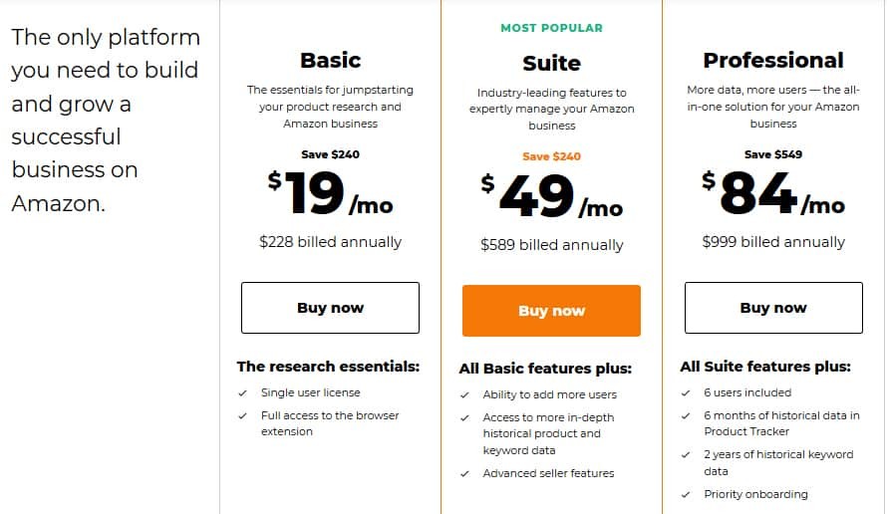Click checkmark next to 6 months of historical data

[x=686, y=415]
